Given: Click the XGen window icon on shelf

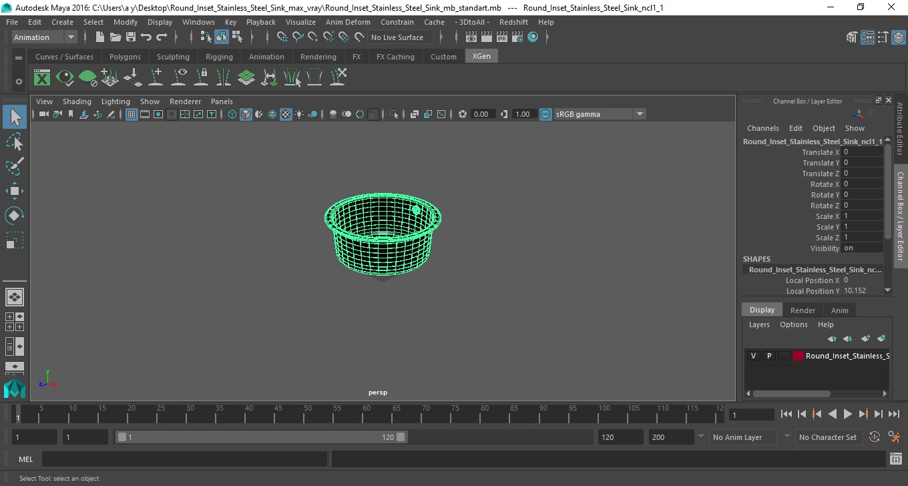Looking at the screenshot, I should tap(42, 78).
